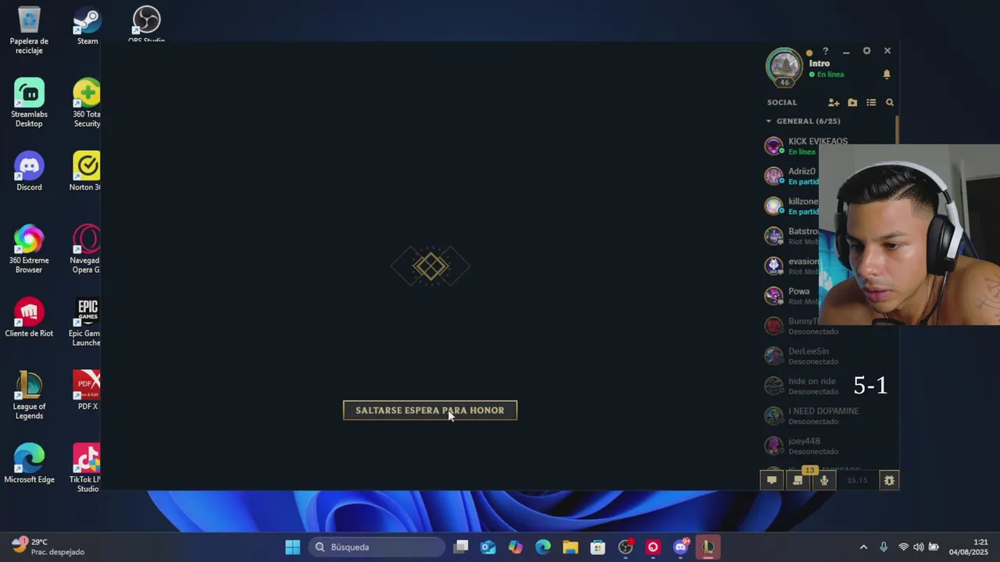Open OBS Studio from the taskbar

(x=625, y=547)
